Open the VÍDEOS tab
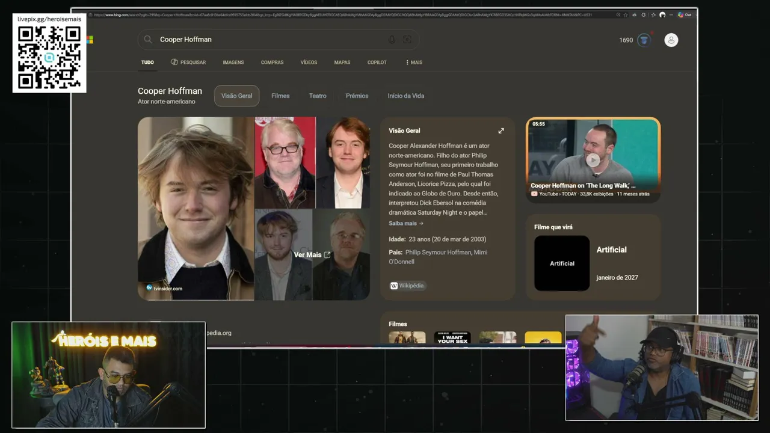 (309, 63)
